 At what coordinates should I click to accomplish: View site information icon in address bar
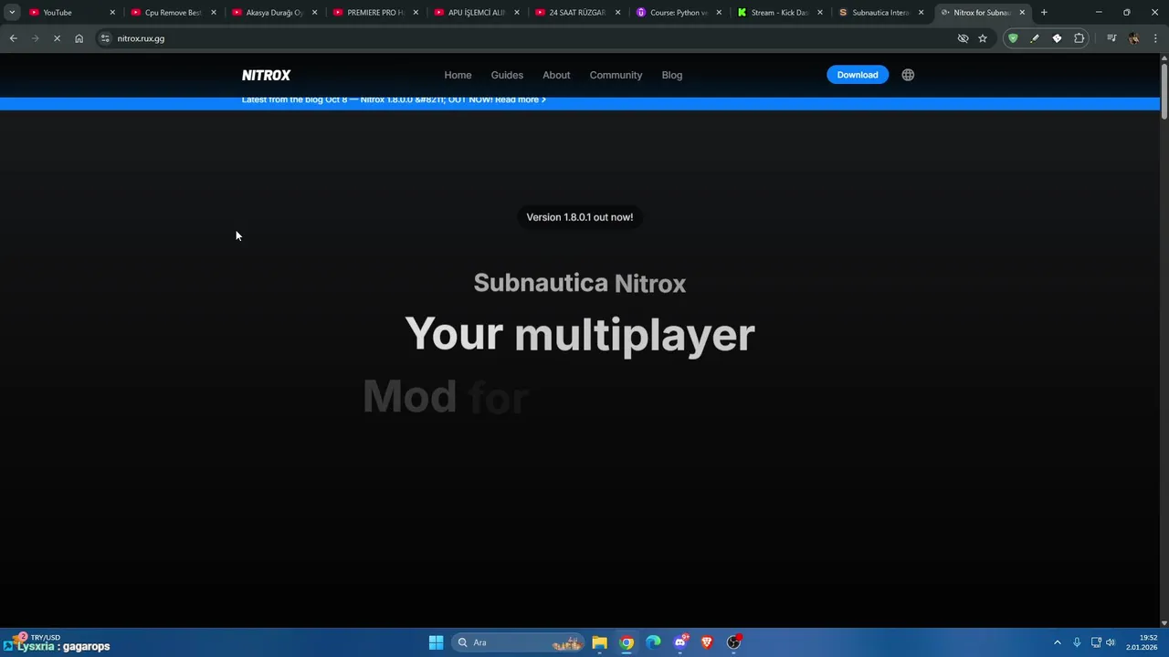click(x=105, y=38)
